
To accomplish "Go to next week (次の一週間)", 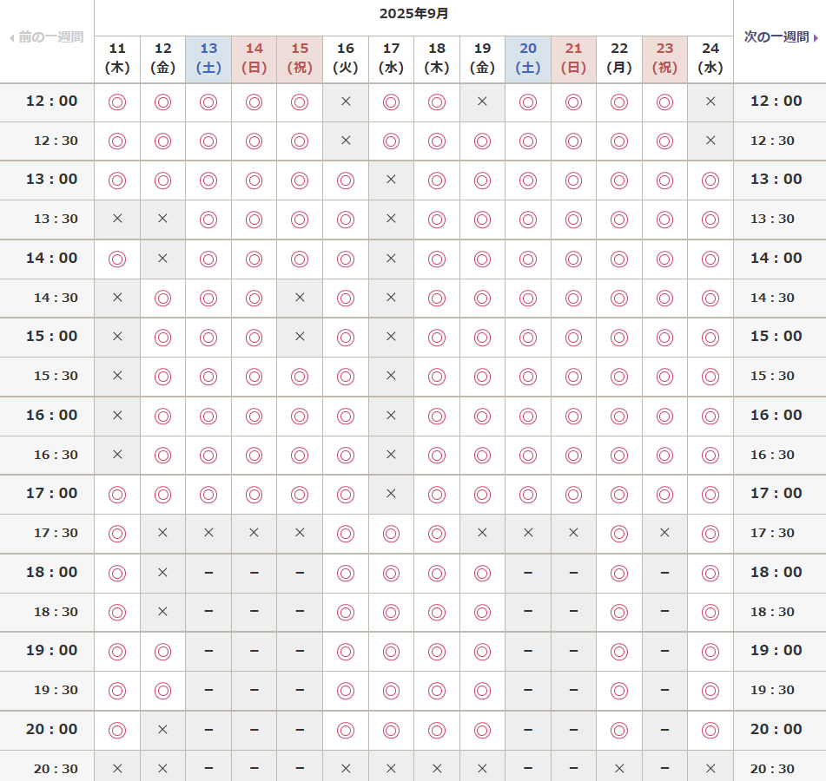I will (781, 37).
